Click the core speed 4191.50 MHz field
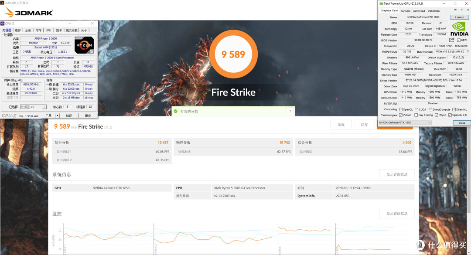This screenshot has height=255, width=471. click(x=31, y=85)
